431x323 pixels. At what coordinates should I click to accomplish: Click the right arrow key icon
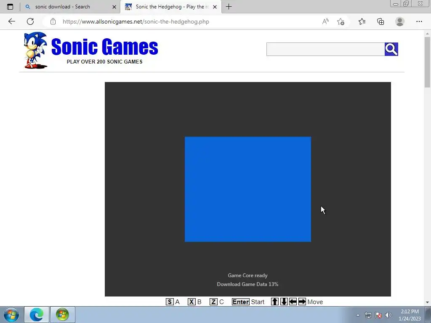coord(302,302)
